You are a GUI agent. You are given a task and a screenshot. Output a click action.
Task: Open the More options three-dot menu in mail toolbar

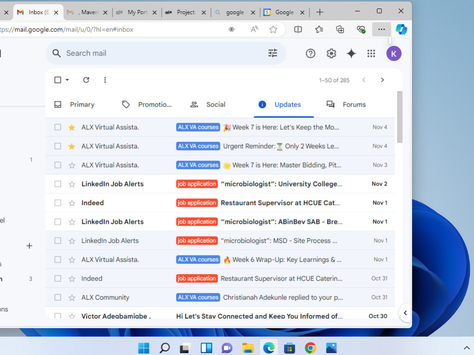point(105,80)
